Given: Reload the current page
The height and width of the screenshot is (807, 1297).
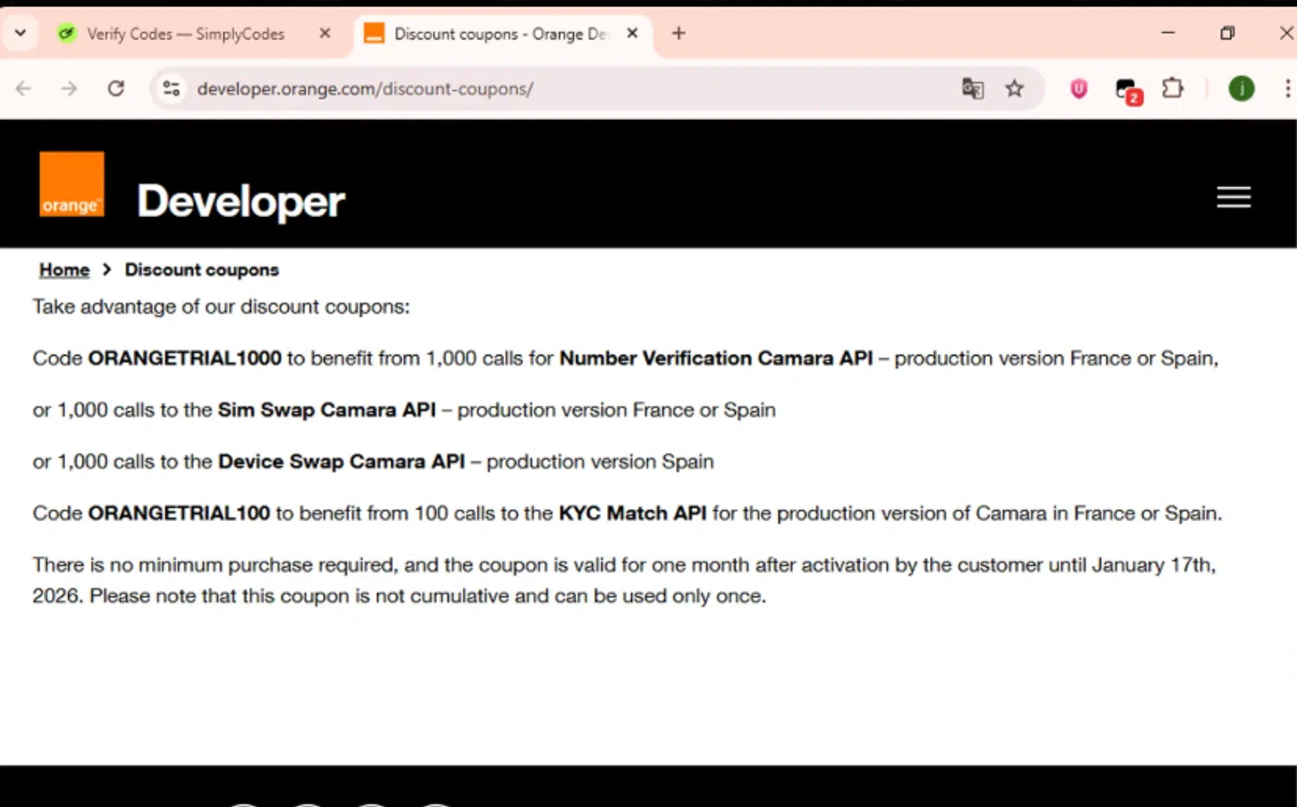Looking at the screenshot, I should click(116, 88).
